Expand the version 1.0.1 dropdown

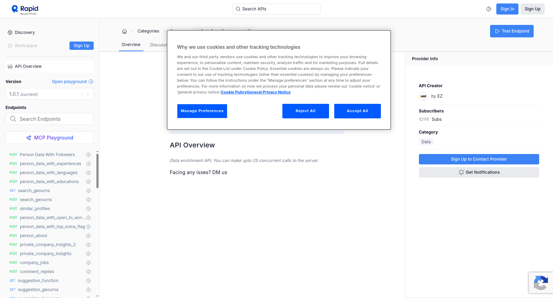87,94
